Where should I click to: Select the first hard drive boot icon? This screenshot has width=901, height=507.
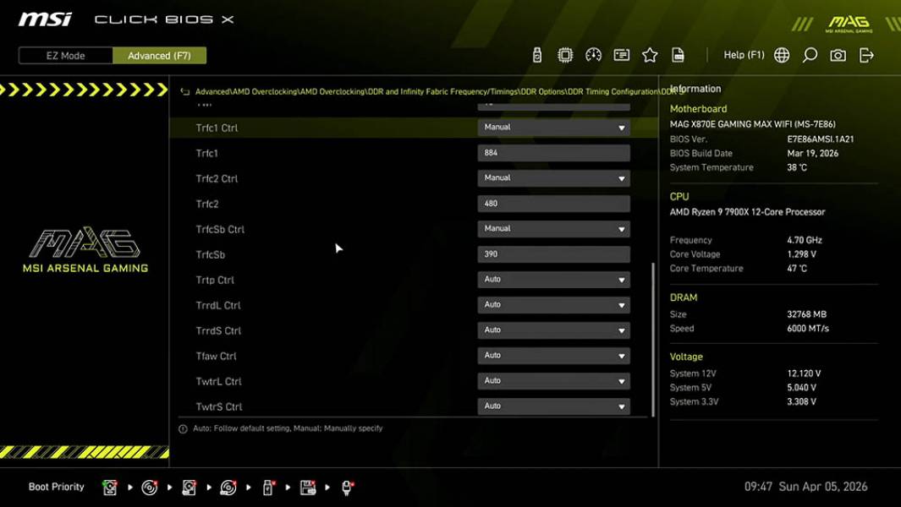tap(110, 487)
